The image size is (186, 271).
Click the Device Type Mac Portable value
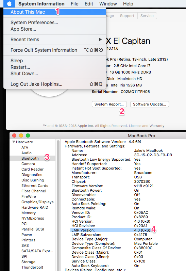(146, 243)
